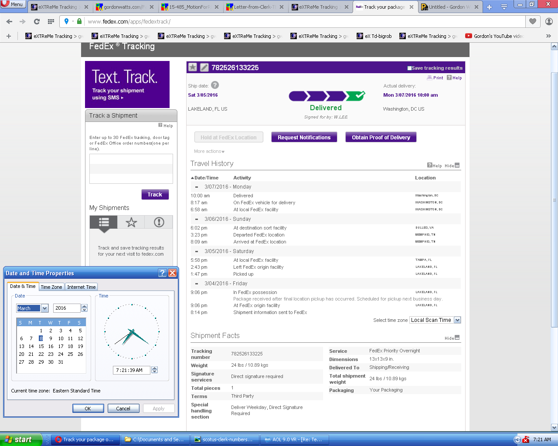Open a new browser tab
The height and width of the screenshot is (446, 558).
point(489,7)
